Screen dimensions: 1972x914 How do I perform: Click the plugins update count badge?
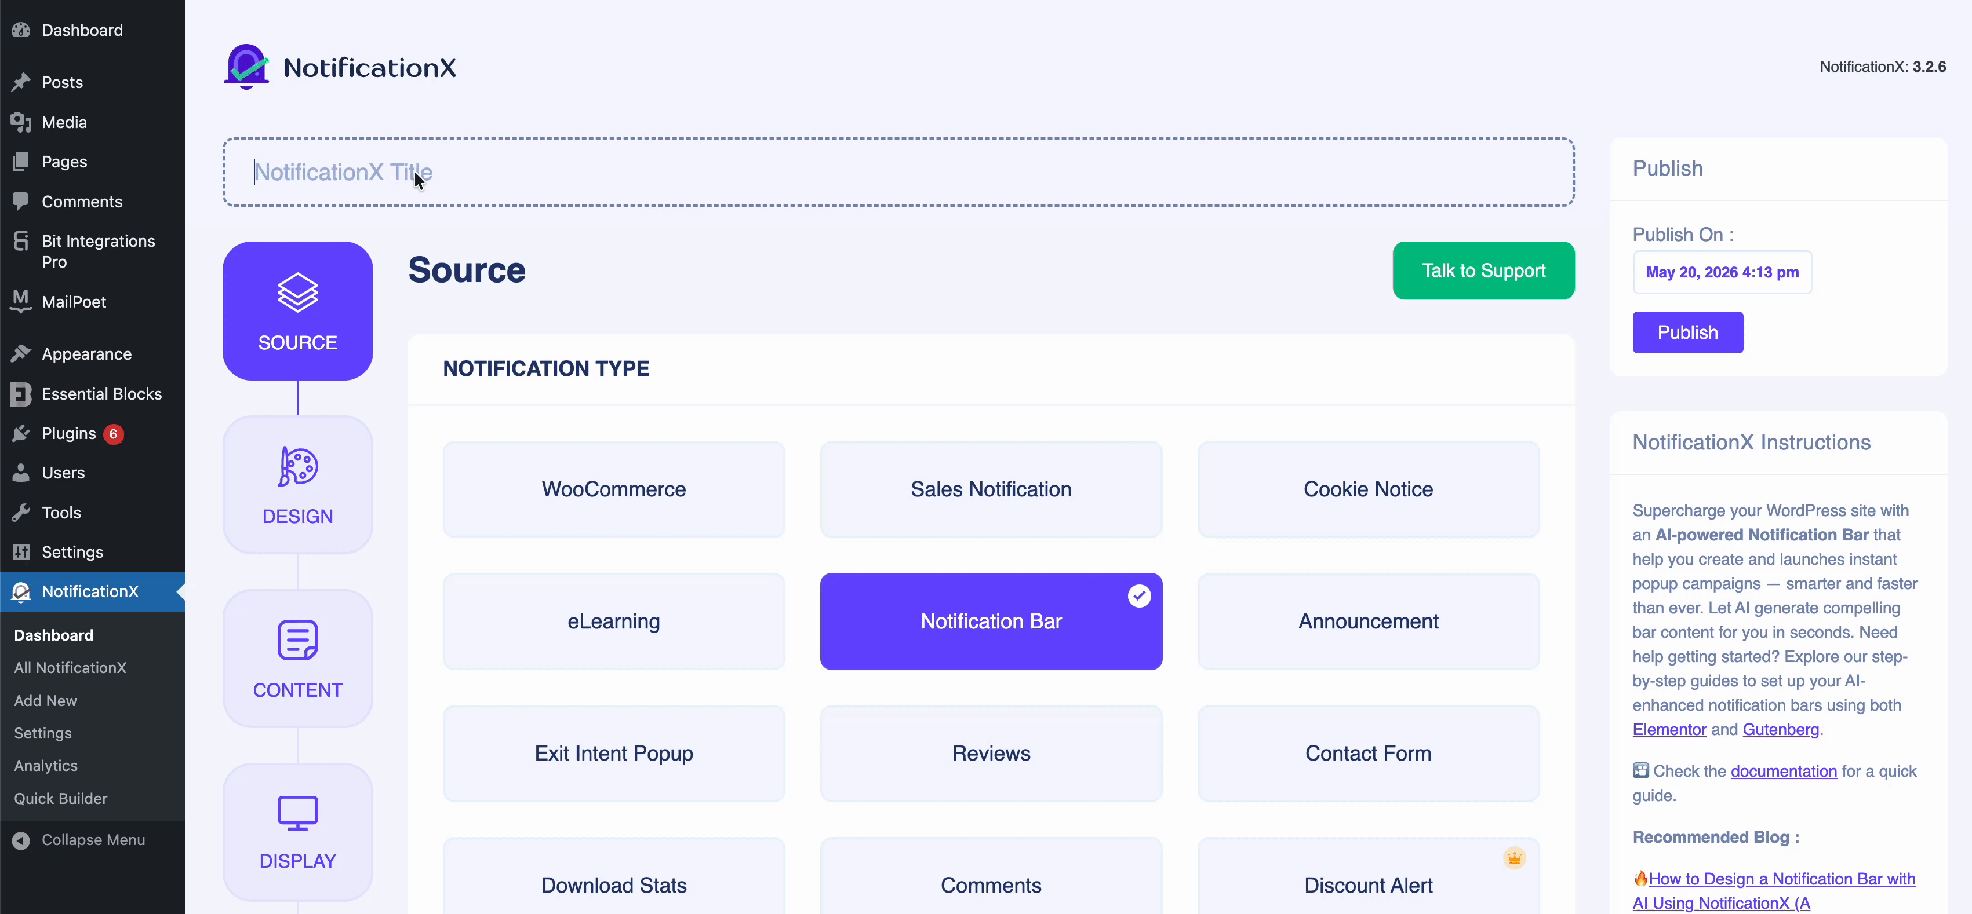point(113,434)
